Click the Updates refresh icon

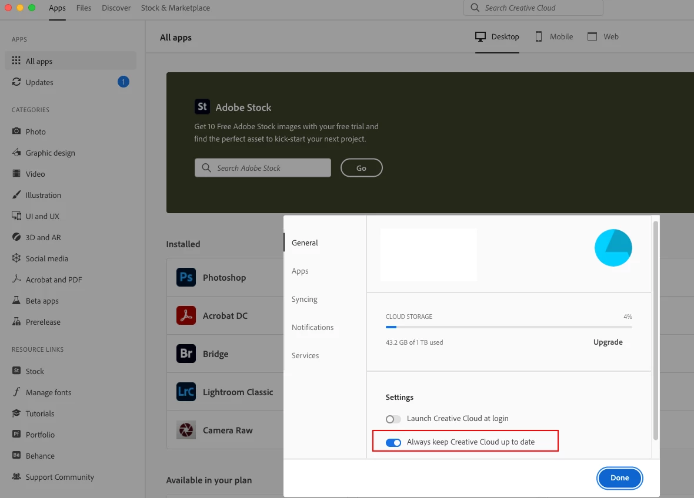click(x=16, y=82)
